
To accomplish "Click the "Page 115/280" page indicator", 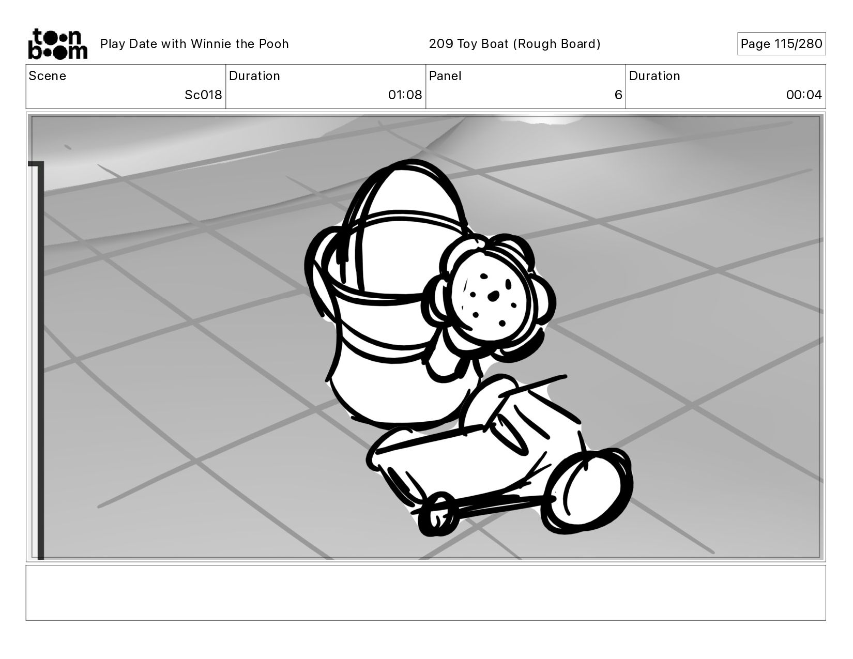I will pyautogui.click(x=781, y=44).
